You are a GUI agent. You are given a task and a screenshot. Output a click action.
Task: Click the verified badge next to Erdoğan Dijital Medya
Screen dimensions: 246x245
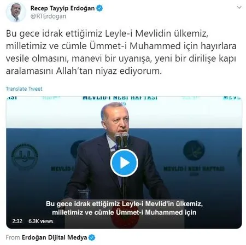92,237
